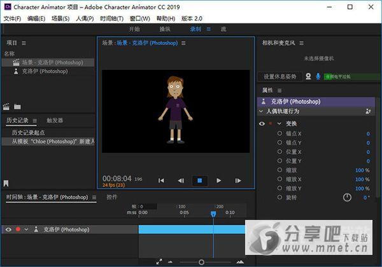Open the 文件(F) menu

[x=13, y=18]
